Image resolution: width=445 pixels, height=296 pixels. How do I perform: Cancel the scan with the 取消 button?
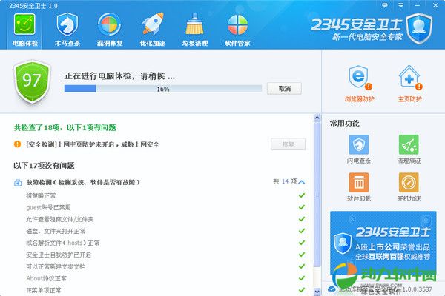tap(284, 88)
